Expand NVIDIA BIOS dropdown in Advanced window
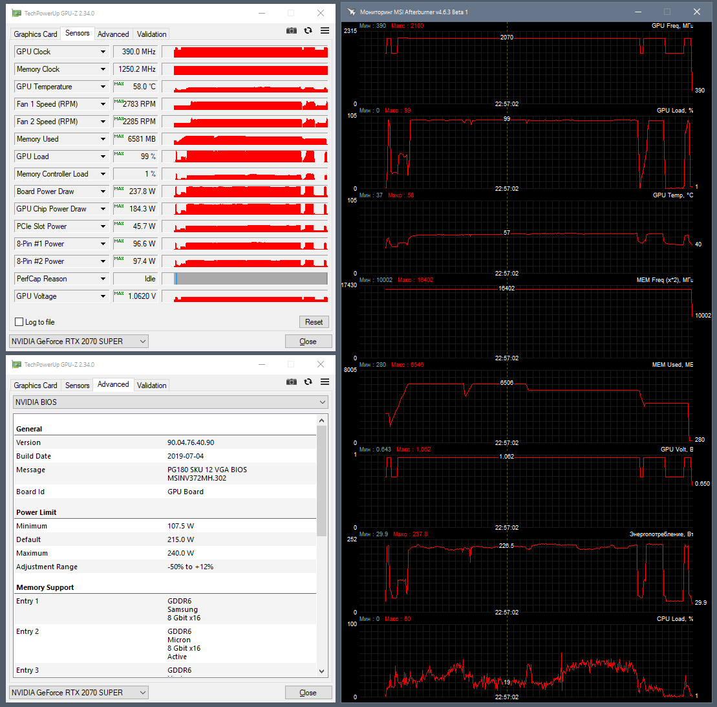Image resolution: width=717 pixels, height=707 pixels. [171, 402]
